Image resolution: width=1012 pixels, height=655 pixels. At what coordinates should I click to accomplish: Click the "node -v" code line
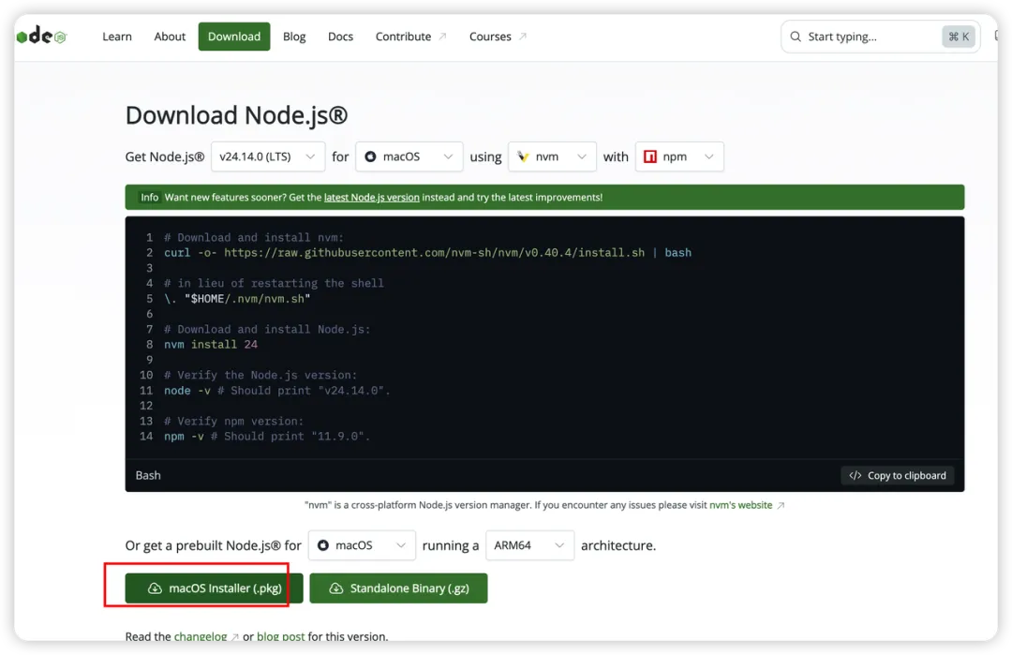(276, 391)
